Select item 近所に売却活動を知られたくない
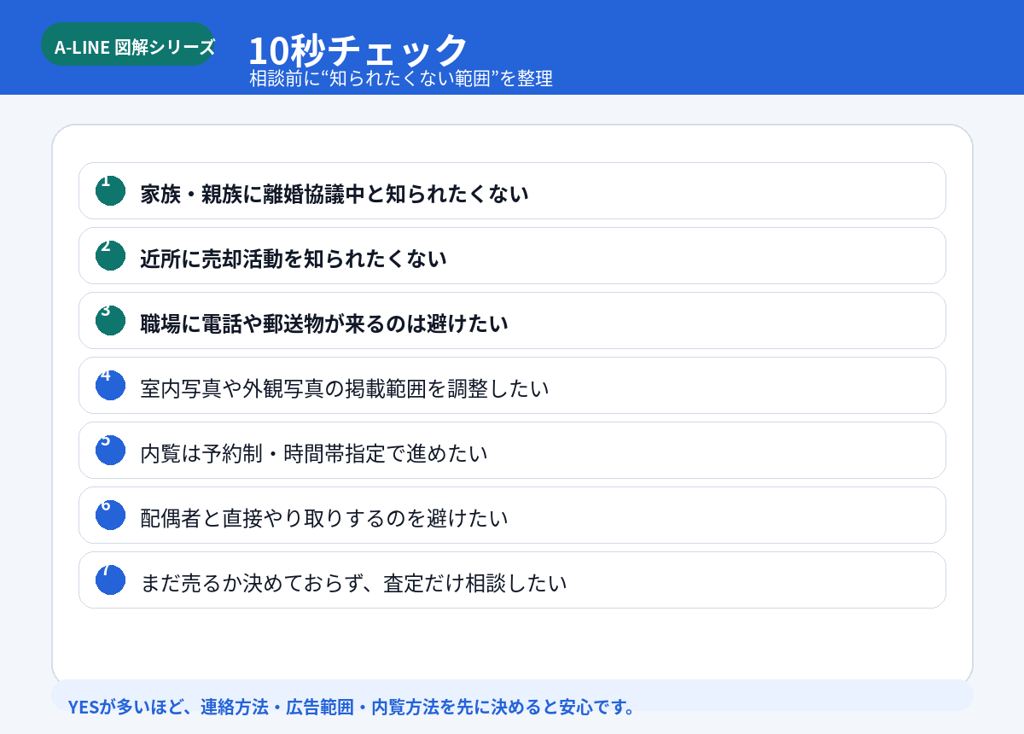This screenshot has width=1024, height=734. coord(512,256)
